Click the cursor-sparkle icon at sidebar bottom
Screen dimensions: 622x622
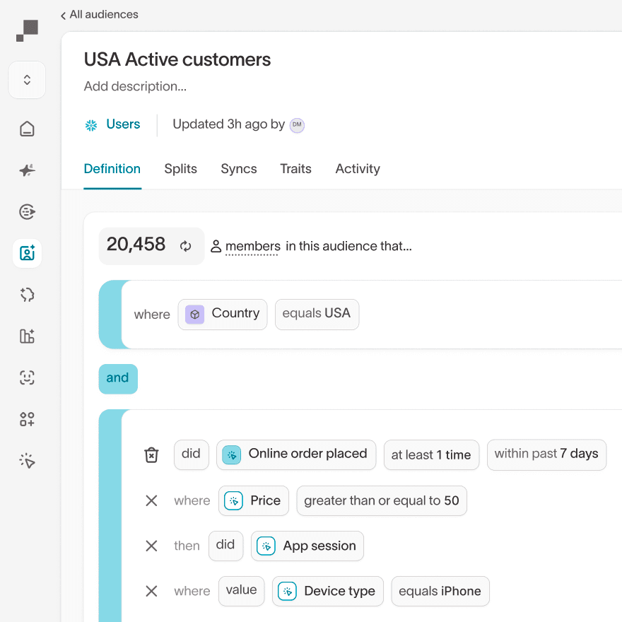[x=27, y=461]
